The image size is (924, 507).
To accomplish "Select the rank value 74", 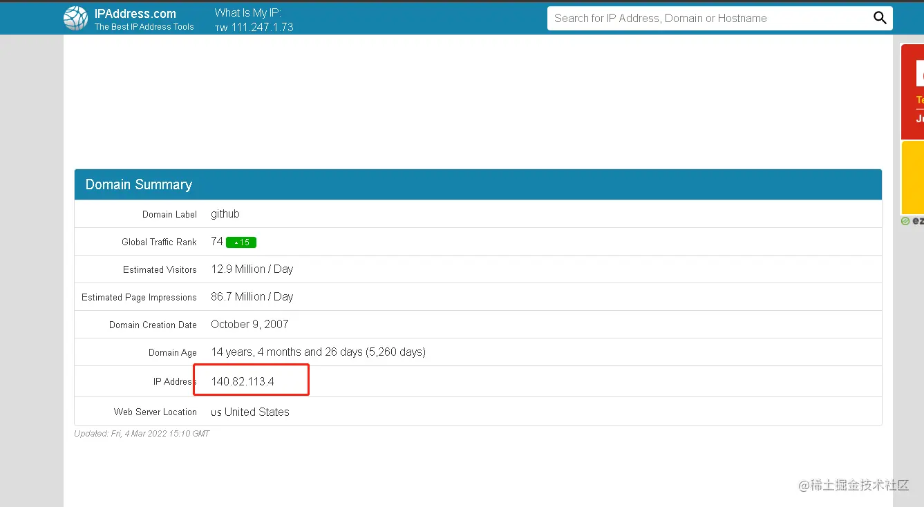I will (x=217, y=242).
